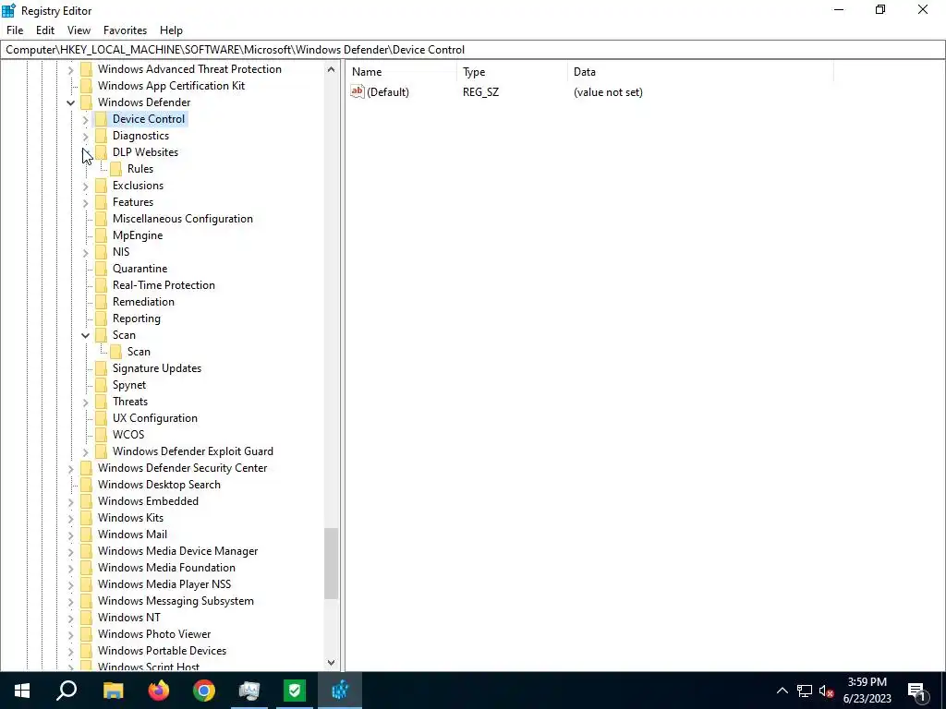This screenshot has width=946, height=709.
Task: Open the File menu
Action: click(x=15, y=30)
